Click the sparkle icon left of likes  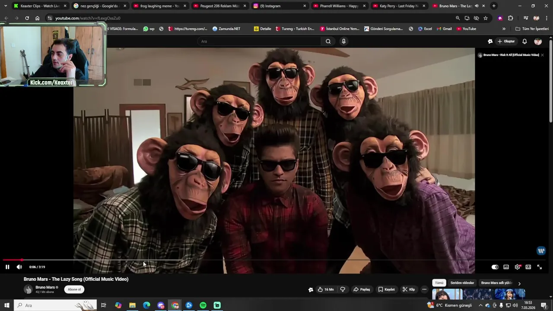tap(311, 289)
